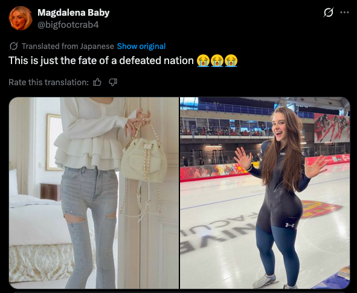357x293 pixels.
Task: Click the skaters banner in the rink photo
Action: point(332,128)
